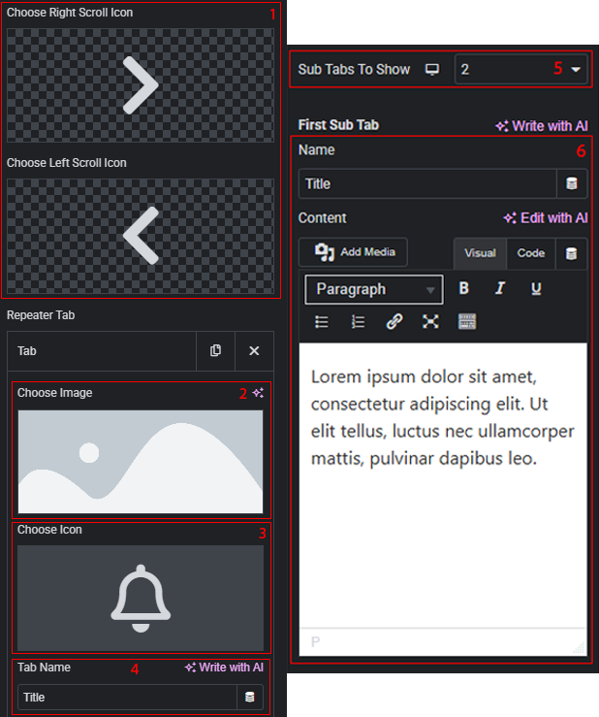Screen dimensions: 599x717
Task: Click the Add Media button
Action: click(x=354, y=252)
